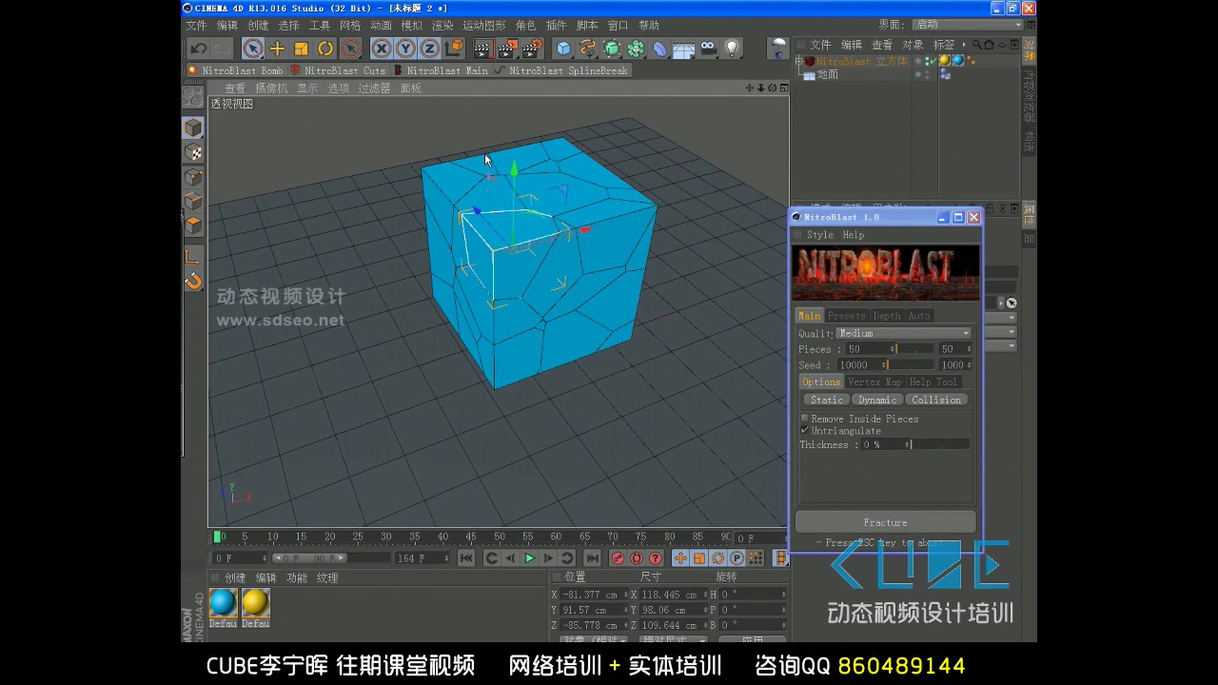Viewport: 1218px width, 685px height.
Task: Click the model mode cube icon in left sidebar
Action: point(193,127)
